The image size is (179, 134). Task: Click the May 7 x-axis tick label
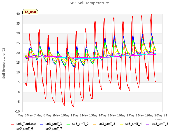[31, 115]
